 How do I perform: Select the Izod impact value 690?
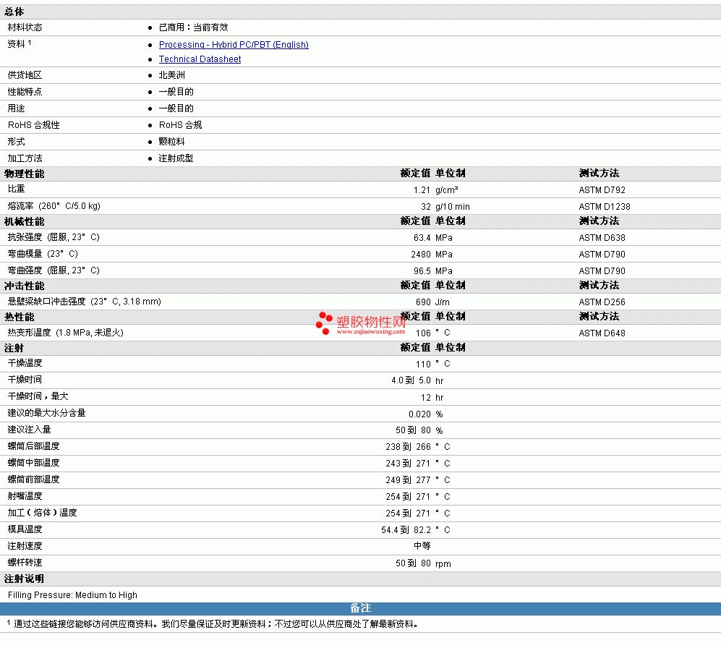click(423, 302)
